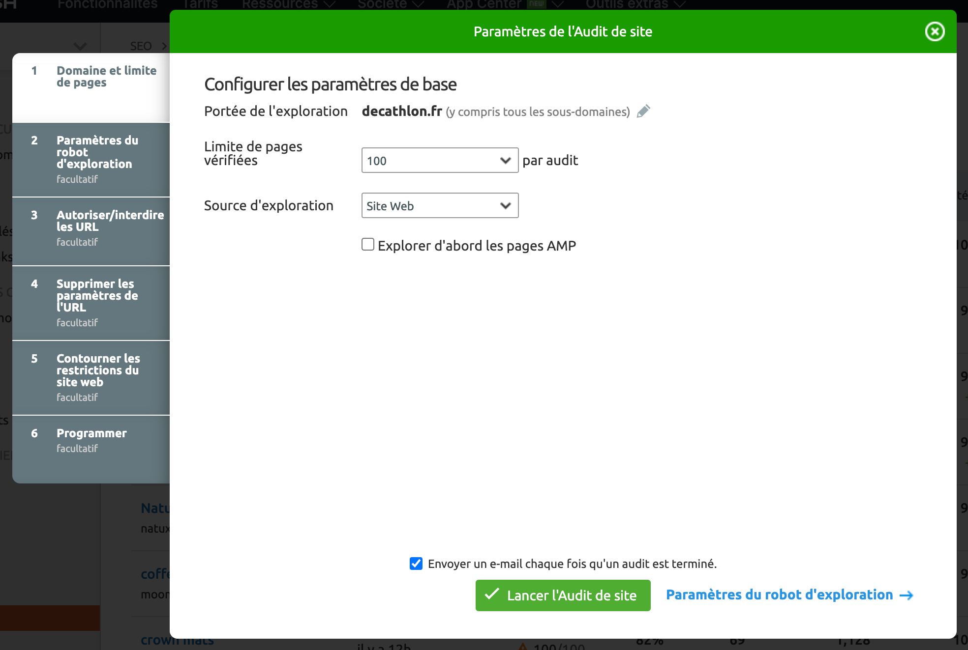Click the pencil icon to edit crawl scope

click(644, 111)
